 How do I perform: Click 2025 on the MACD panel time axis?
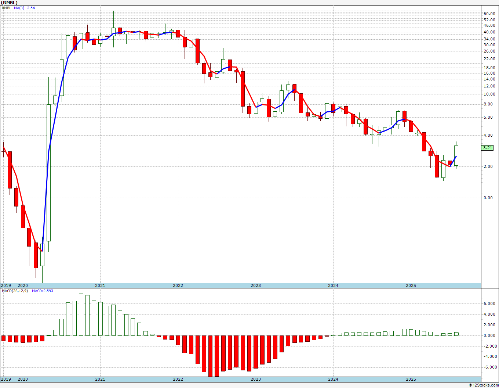click(411, 379)
